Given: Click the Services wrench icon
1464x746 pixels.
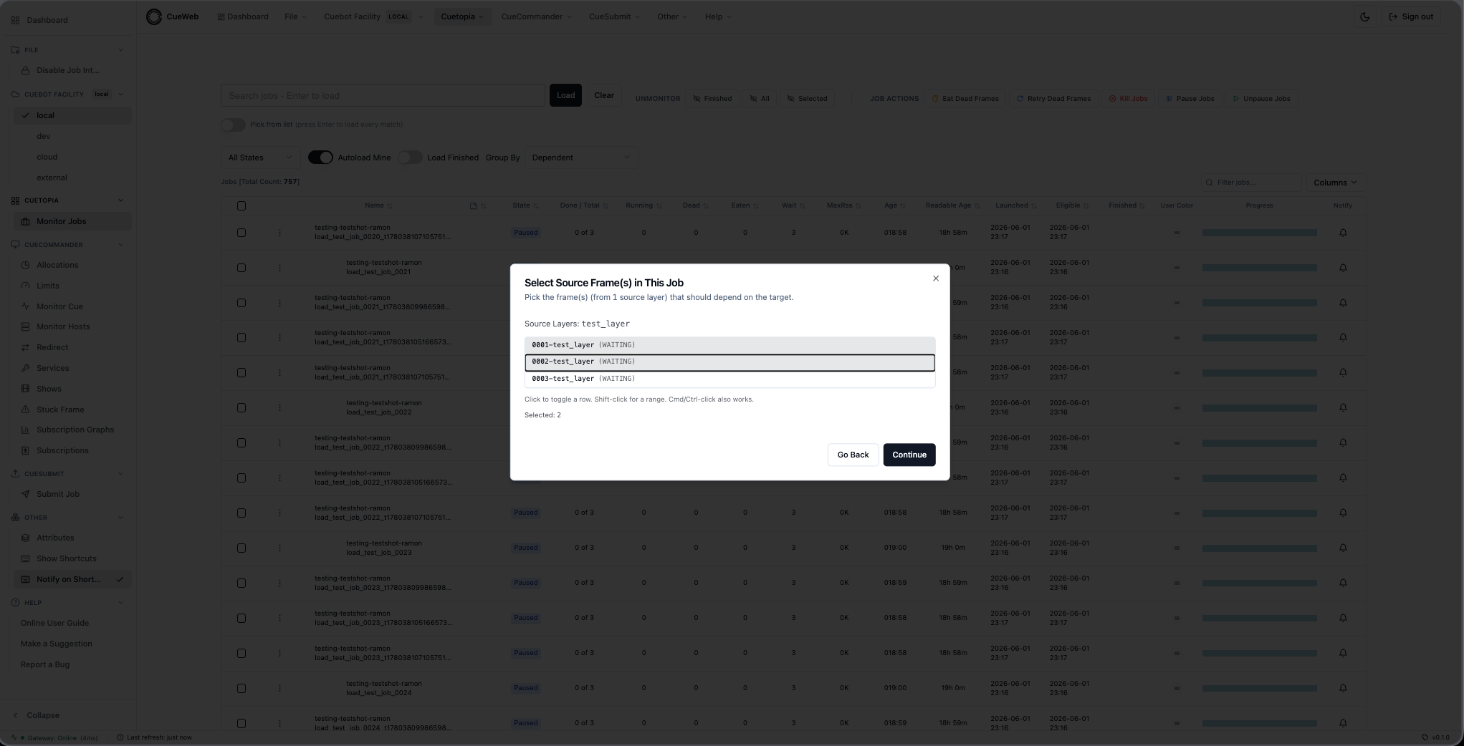Looking at the screenshot, I should click(x=26, y=368).
